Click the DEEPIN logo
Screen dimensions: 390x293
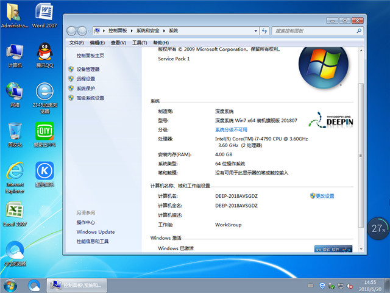[x=331, y=120]
